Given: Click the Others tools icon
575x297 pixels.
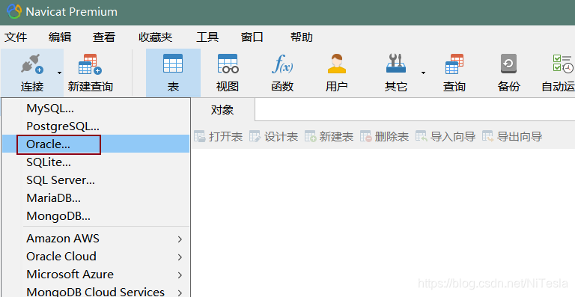Looking at the screenshot, I should point(395,63).
